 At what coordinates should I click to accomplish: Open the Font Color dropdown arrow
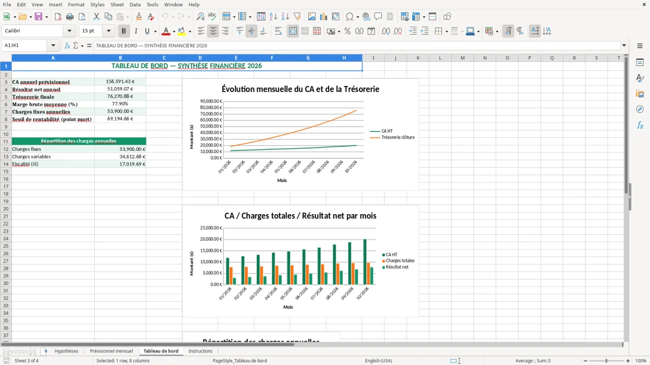[174, 31]
